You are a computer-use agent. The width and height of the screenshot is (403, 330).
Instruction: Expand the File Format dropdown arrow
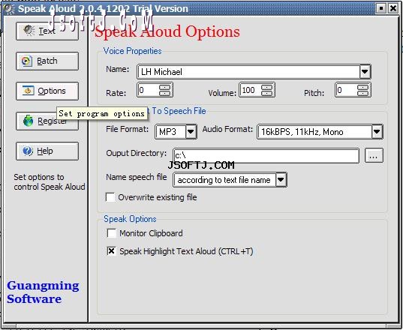point(191,132)
